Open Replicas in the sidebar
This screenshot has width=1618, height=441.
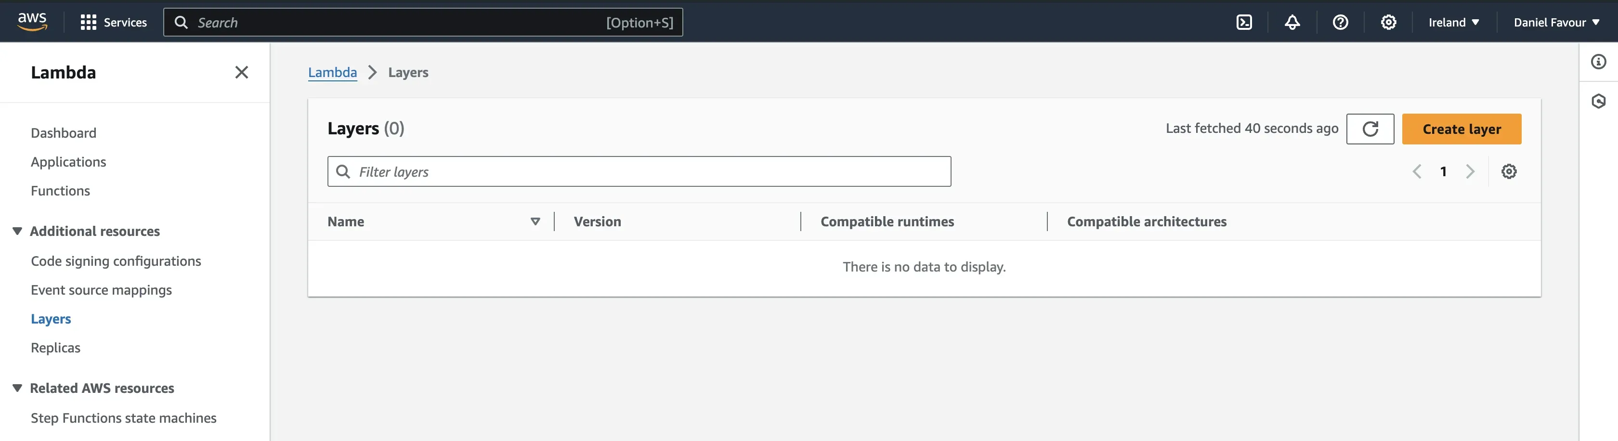point(55,348)
